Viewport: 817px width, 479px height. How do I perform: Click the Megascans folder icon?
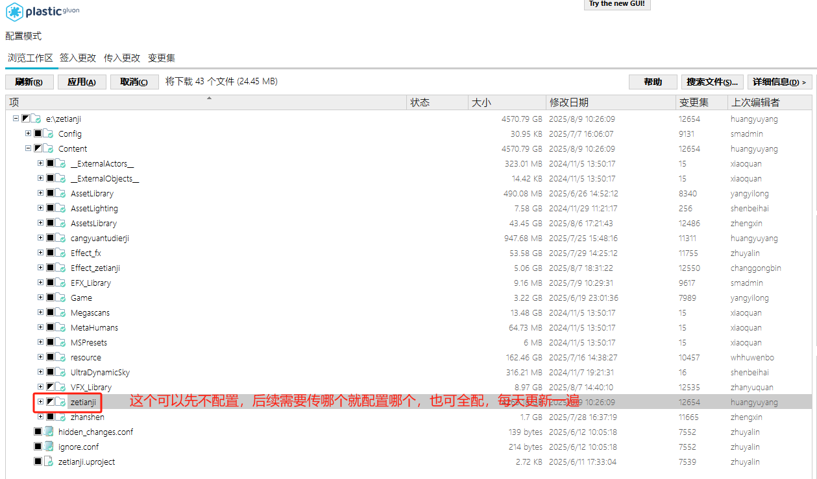(60, 313)
